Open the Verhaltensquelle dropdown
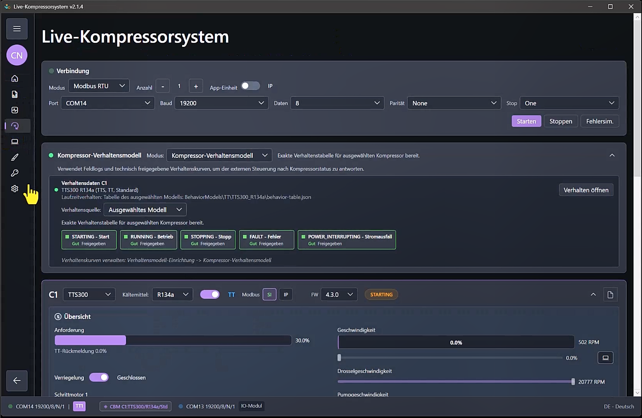642x418 pixels. (x=145, y=210)
